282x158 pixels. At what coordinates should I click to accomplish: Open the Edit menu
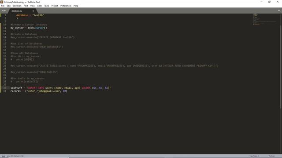[8, 6]
